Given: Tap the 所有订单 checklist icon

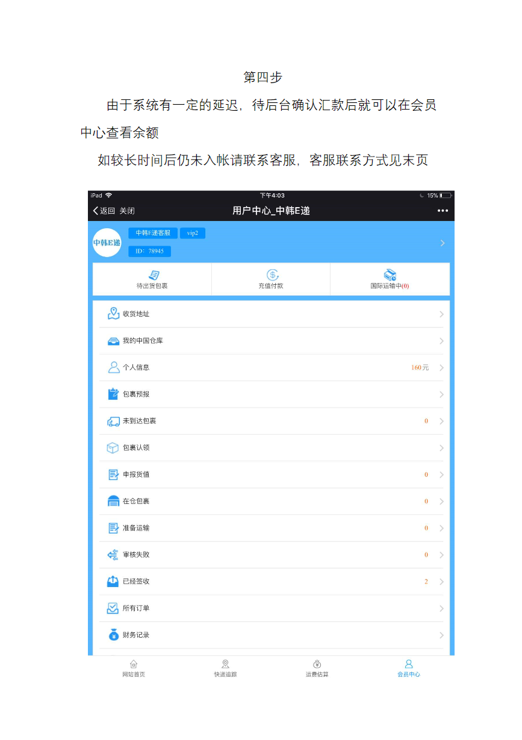Looking at the screenshot, I should coord(113,608).
